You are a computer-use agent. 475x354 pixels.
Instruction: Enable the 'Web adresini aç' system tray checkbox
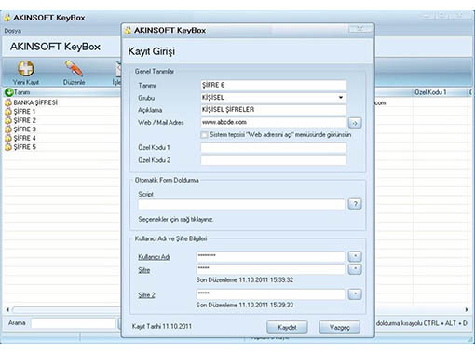click(x=204, y=135)
